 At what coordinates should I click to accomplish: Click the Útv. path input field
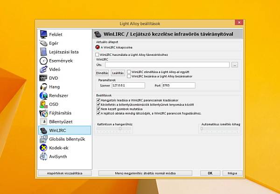(168, 65)
